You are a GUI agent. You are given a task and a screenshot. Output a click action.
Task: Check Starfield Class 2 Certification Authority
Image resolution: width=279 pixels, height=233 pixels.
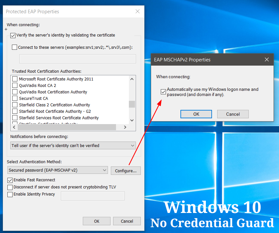point(15,105)
